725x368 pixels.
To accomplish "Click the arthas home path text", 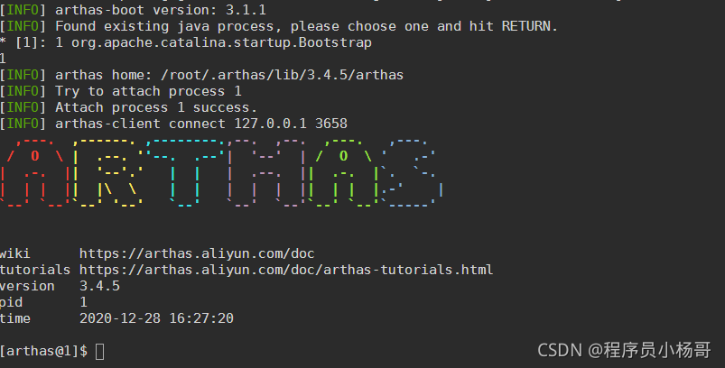I will pos(282,75).
